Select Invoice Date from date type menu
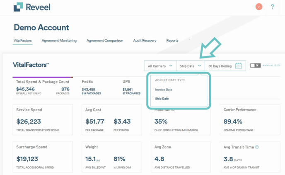This screenshot has height=175, width=285. point(164,90)
